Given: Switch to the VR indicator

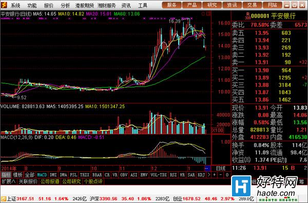Looking at the screenshot, I should point(115,175).
